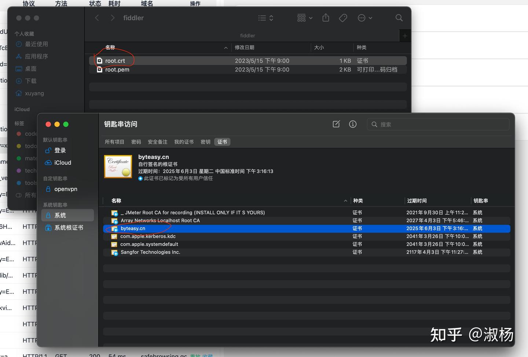
Task: Minimize the Keychain Access window
Action: coord(57,124)
